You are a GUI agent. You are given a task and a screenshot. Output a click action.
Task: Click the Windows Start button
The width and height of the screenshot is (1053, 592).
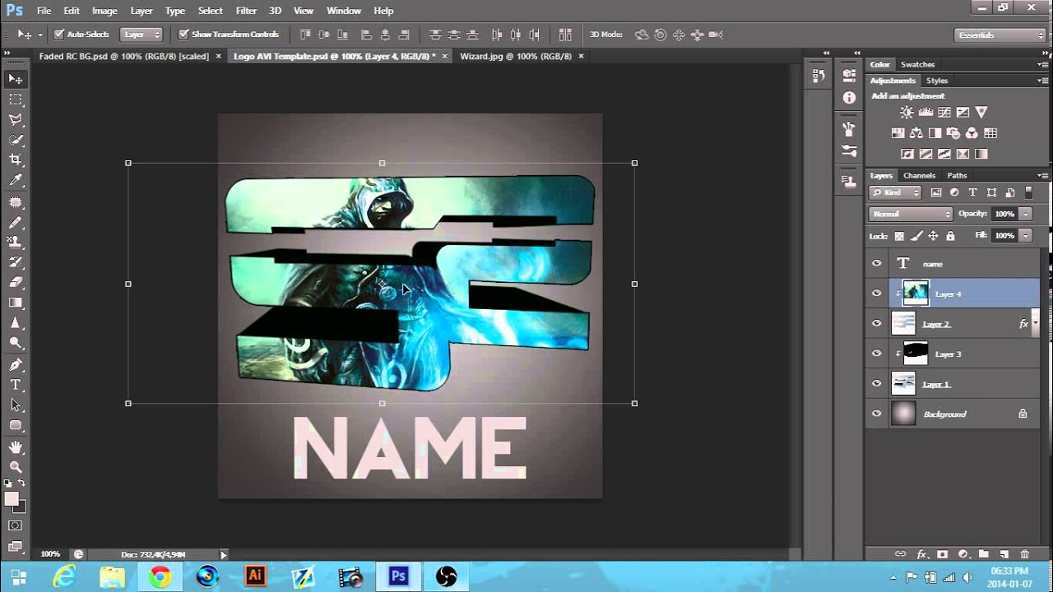click(18, 576)
